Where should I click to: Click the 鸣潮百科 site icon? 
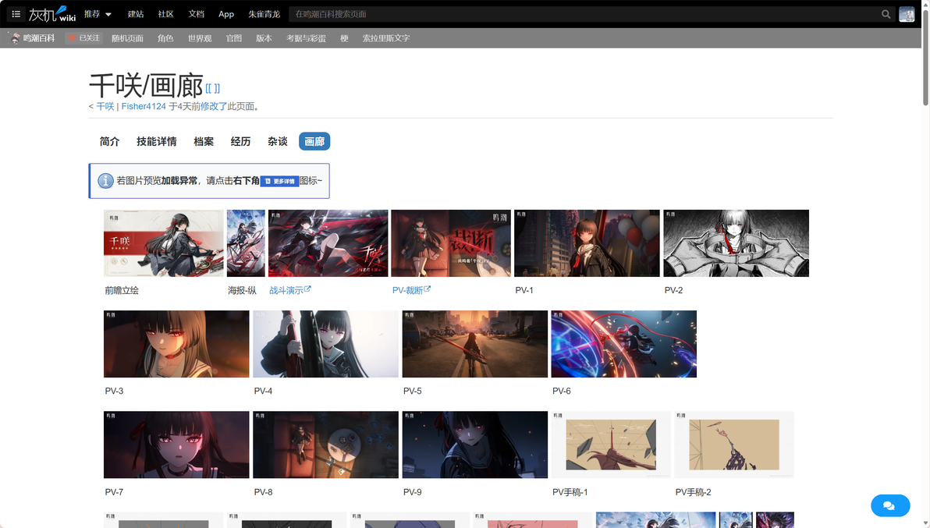[16, 38]
